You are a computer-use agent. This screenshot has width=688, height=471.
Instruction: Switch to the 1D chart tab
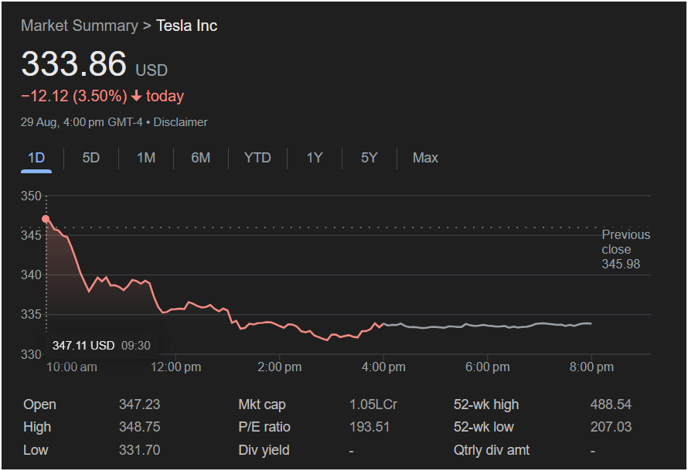36,158
